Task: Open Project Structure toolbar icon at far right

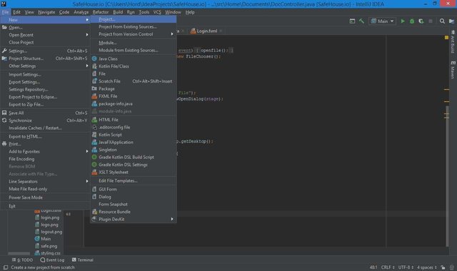Action: (x=451, y=21)
